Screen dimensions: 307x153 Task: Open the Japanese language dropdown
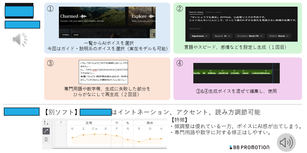[199, 36]
